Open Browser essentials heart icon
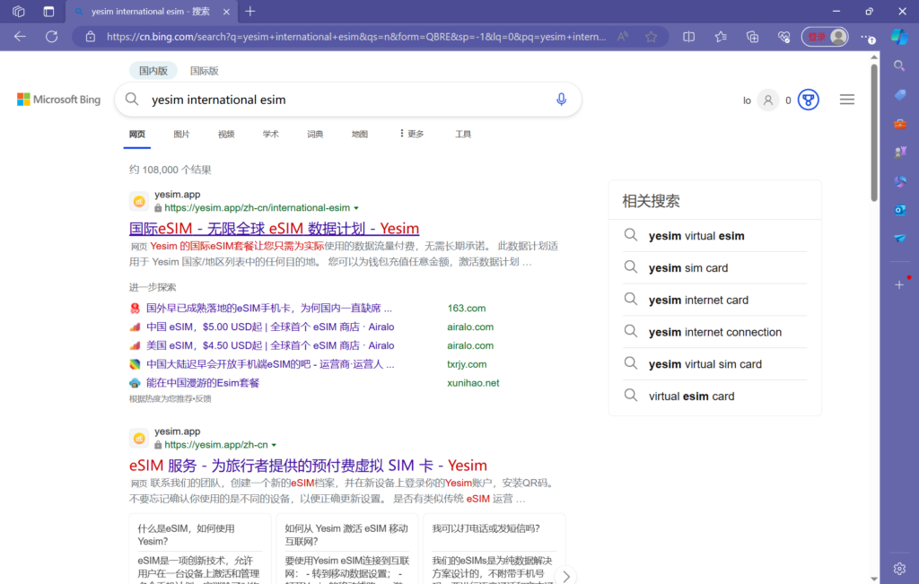This screenshot has width=919, height=584. tap(784, 36)
